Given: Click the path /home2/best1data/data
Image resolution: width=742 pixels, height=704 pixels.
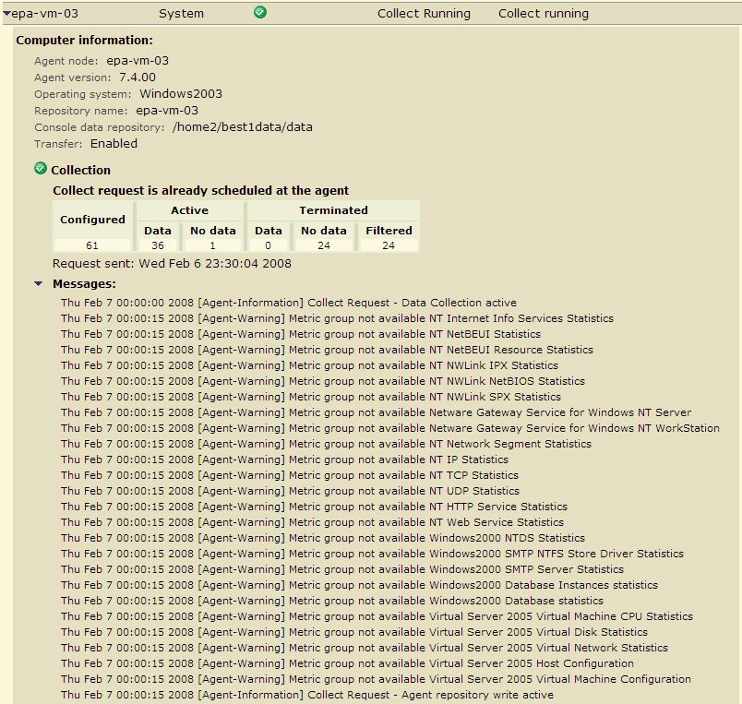Looking at the screenshot, I should point(243,126).
